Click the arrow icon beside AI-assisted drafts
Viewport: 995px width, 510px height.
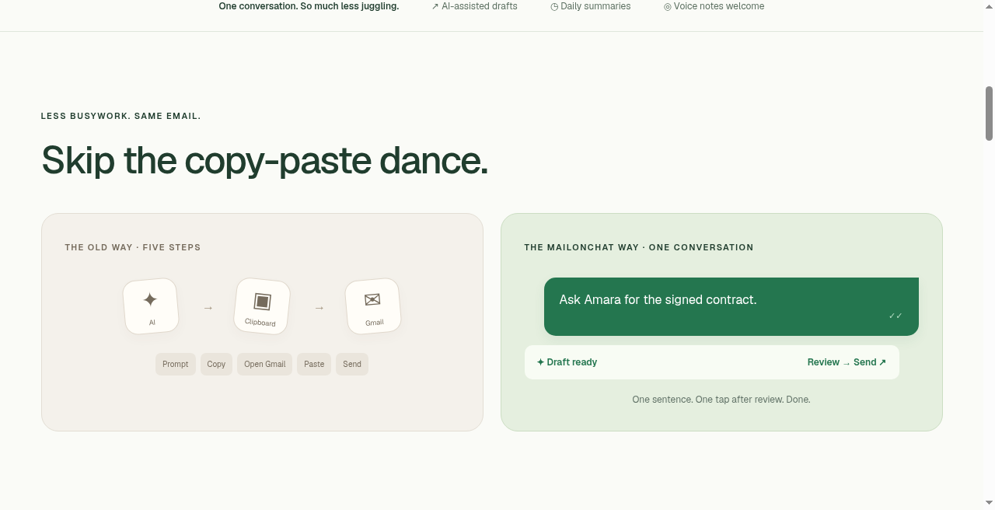pos(435,6)
